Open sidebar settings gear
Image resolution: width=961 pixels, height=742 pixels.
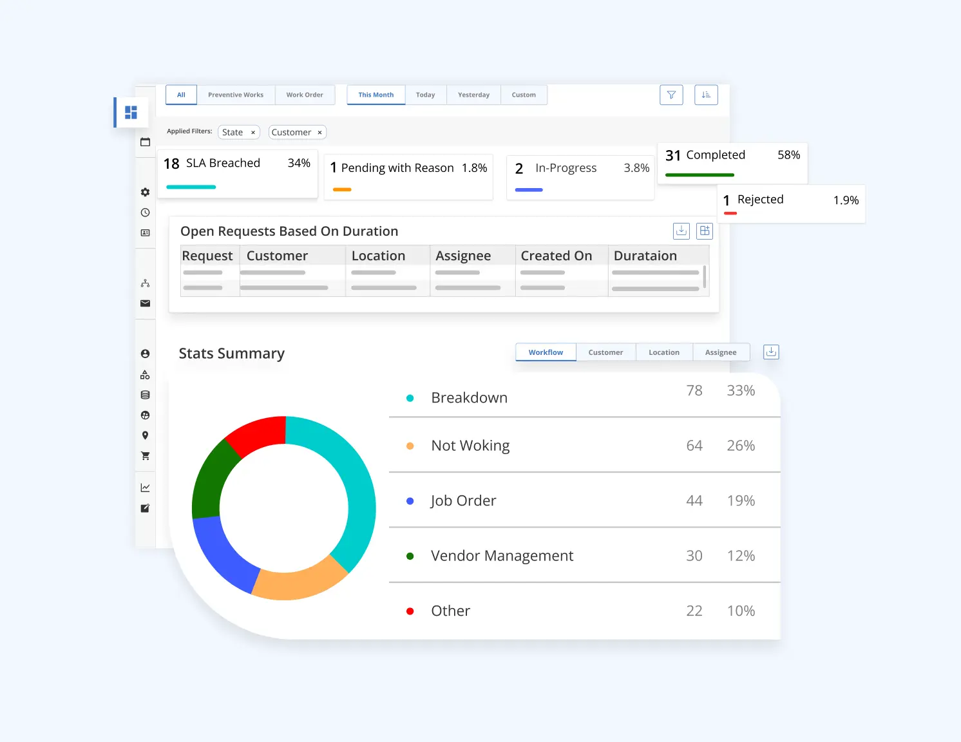[145, 192]
